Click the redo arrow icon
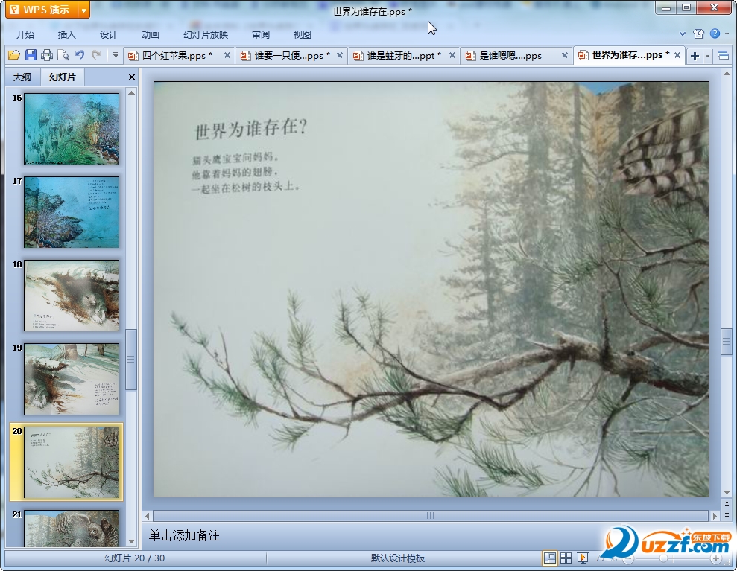737x571 pixels. point(96,55)
